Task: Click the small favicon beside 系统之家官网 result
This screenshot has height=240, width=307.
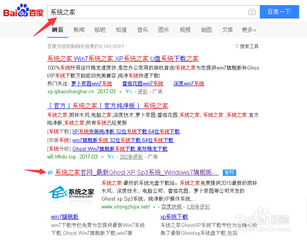Action: point(50,172)
